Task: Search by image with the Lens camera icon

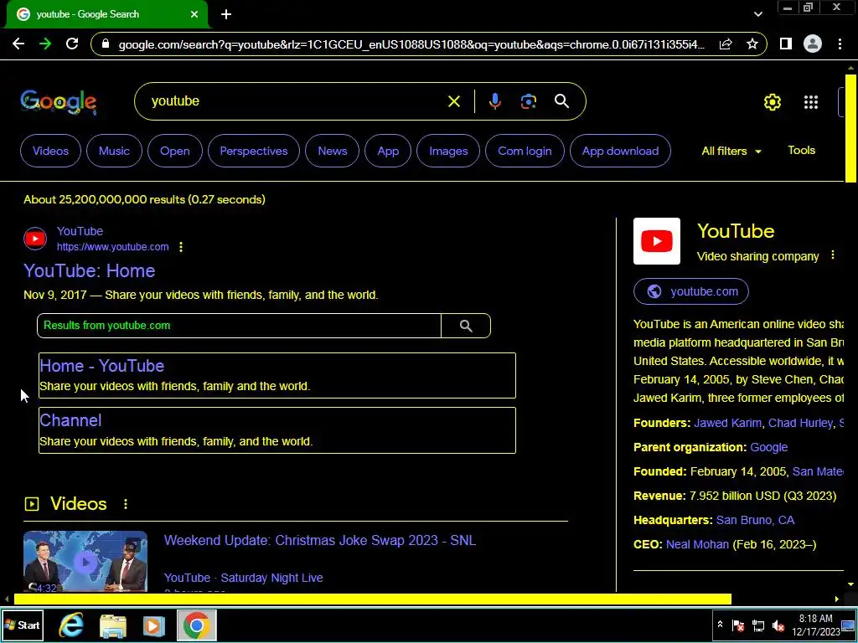Action: (528, 101)
